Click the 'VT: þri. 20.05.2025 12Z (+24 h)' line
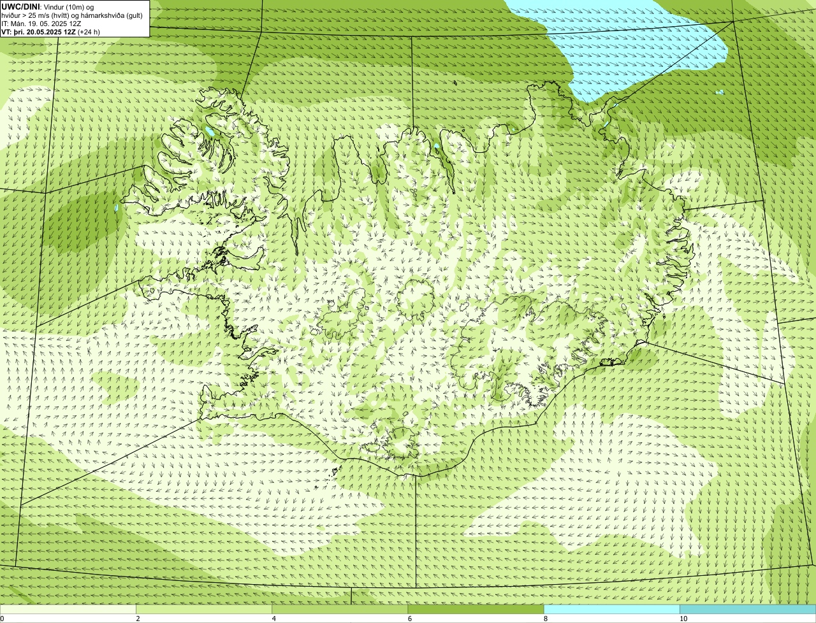The image size is (816, 623). click(x=50, y=31)
